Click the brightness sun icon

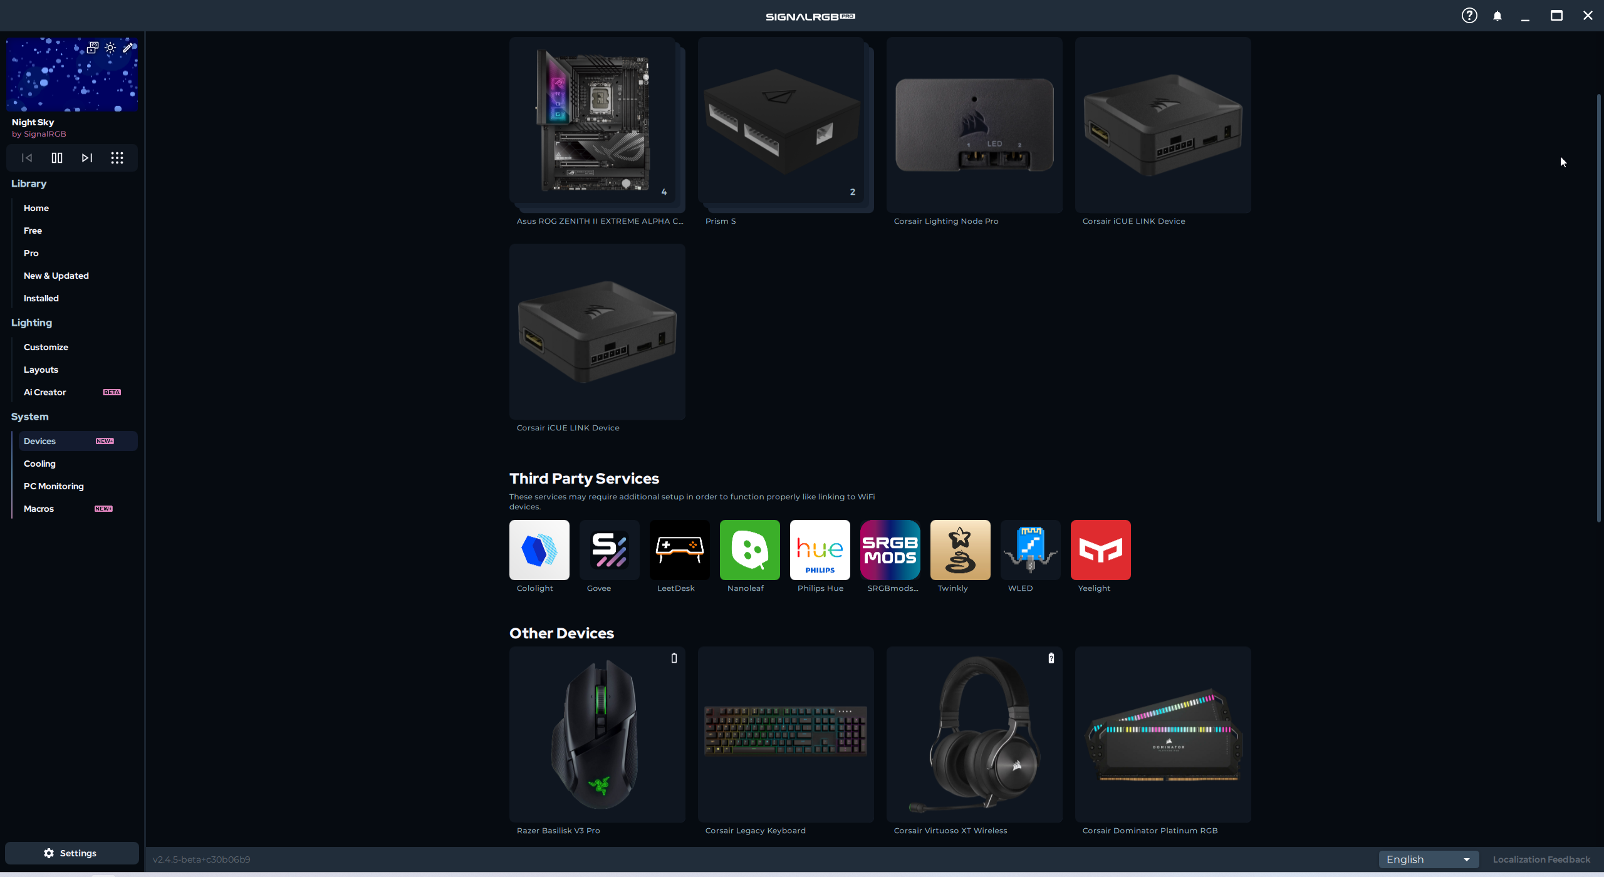[110, 48]
